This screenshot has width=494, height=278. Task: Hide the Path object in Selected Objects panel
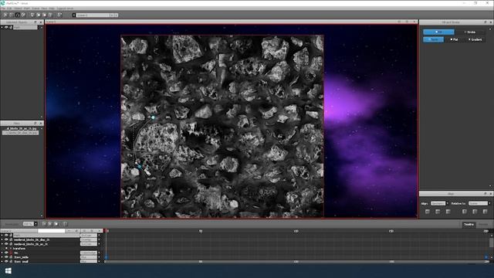coord(6,28)
